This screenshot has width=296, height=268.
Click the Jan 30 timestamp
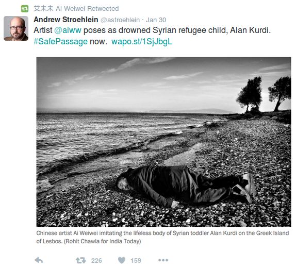click(x=156, y=20)
